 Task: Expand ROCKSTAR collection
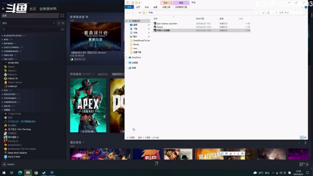(2, 94)
